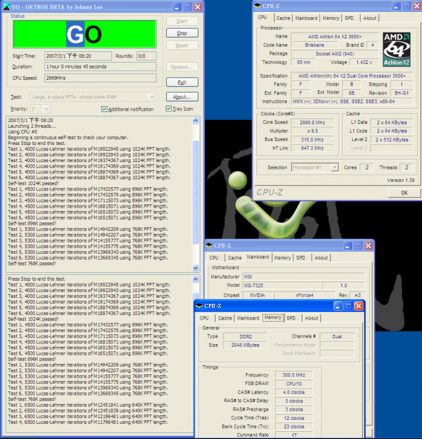Close the Mainboard CPU-Z window
Viewport: 422px width, 439px height.
pyautogui.click(x=369, y=246)
